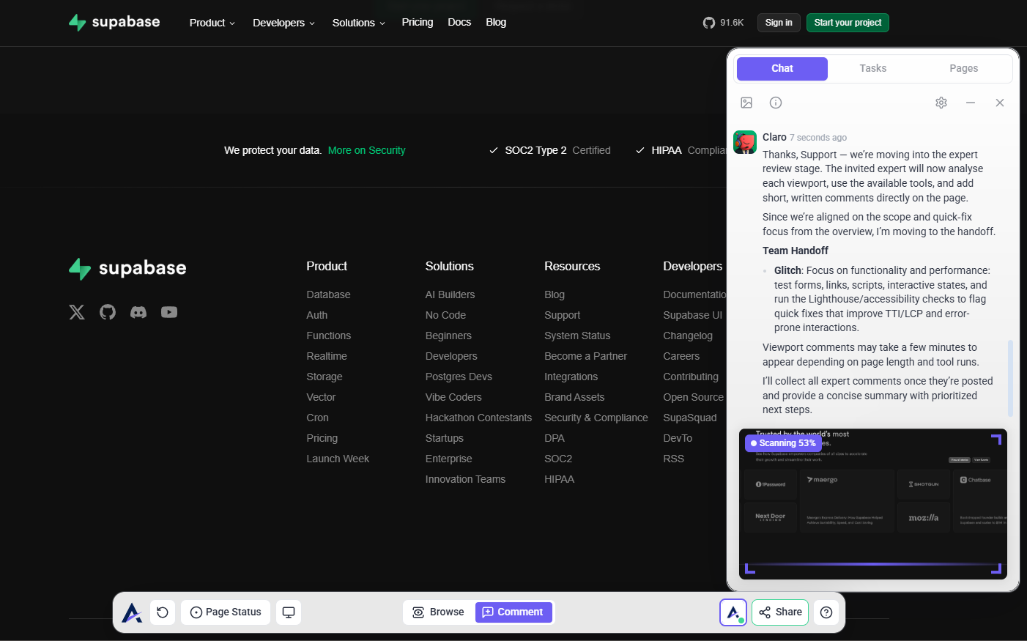Open the More on Security link

coord(366,150)
